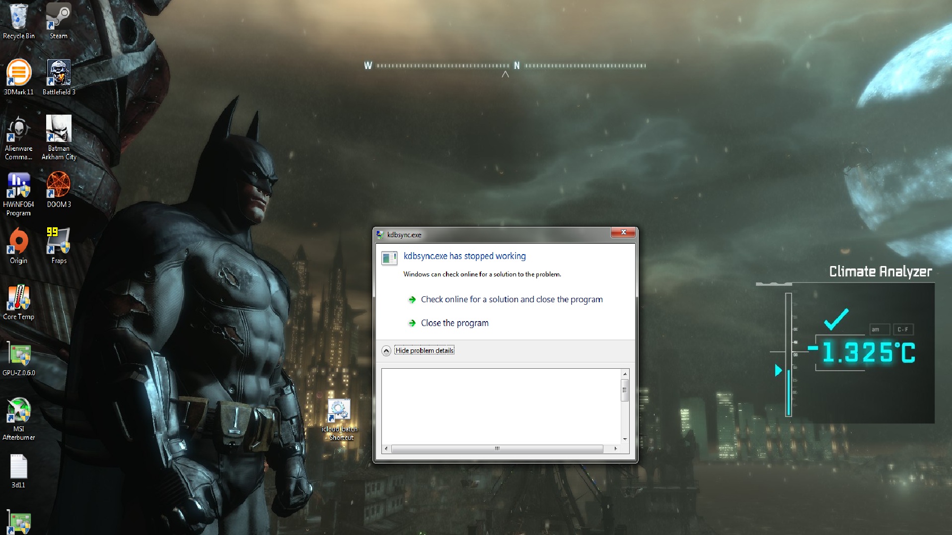The width and height of the screenshot is (952, 535).
Task: Click the stopped-program icon in the error dialog
Action: (389, 258)
